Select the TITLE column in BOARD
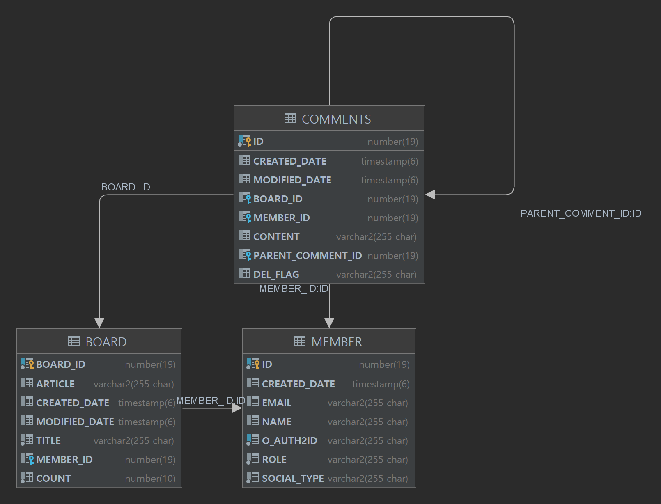Viewport: 661px width, 504px height. [x=99, y=440]
